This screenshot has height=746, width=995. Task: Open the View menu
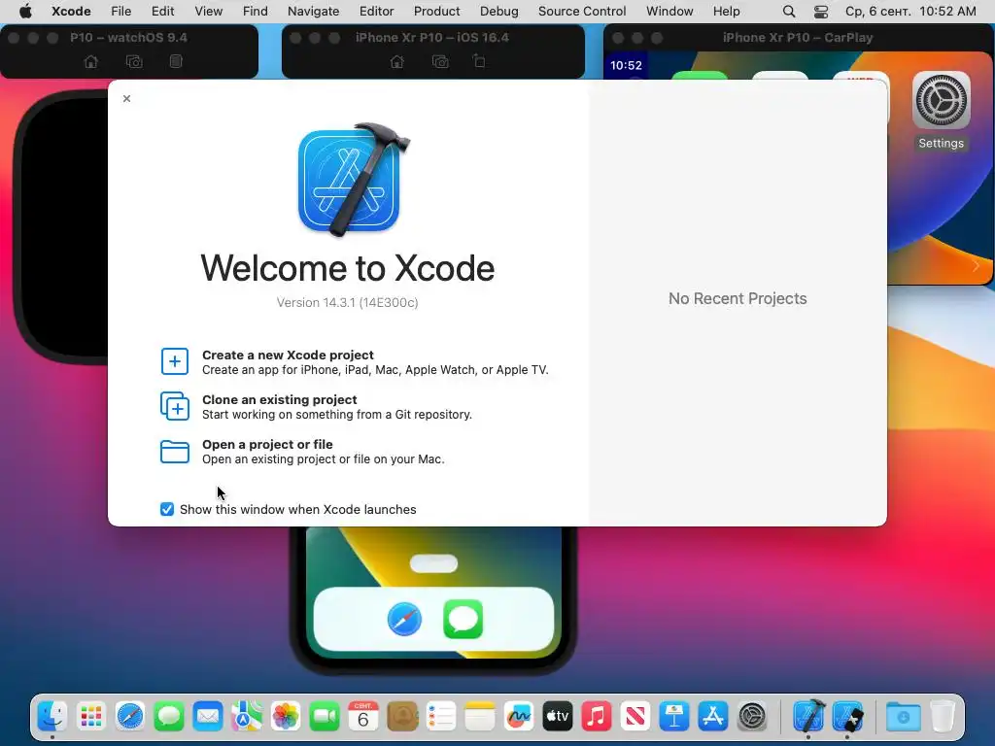tap(208, 12)
